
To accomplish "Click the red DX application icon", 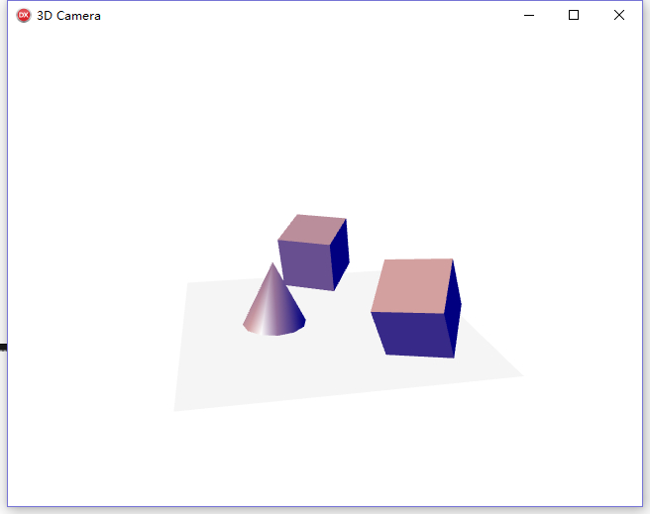I will point(24,16).
